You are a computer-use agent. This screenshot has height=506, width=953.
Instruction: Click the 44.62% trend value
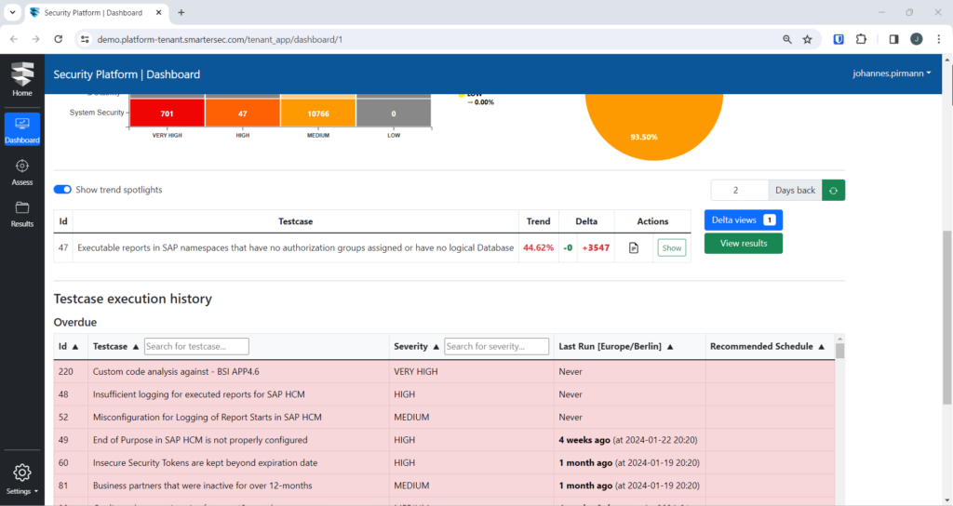point(538,247)
